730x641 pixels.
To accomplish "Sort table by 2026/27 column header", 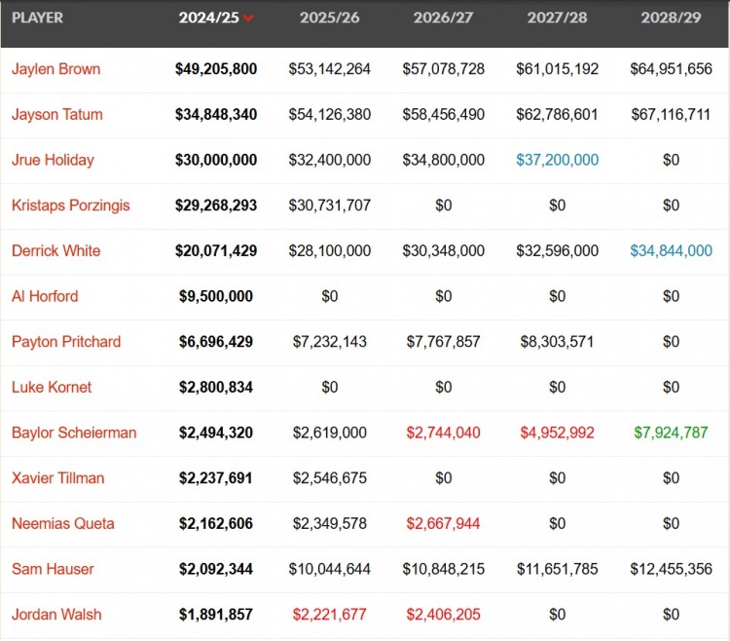I will pyautogui.click(x=443, y=18).
